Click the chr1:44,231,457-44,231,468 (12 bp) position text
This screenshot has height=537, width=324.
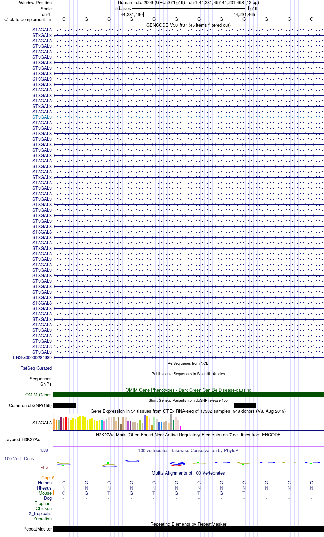coord(224,2)
